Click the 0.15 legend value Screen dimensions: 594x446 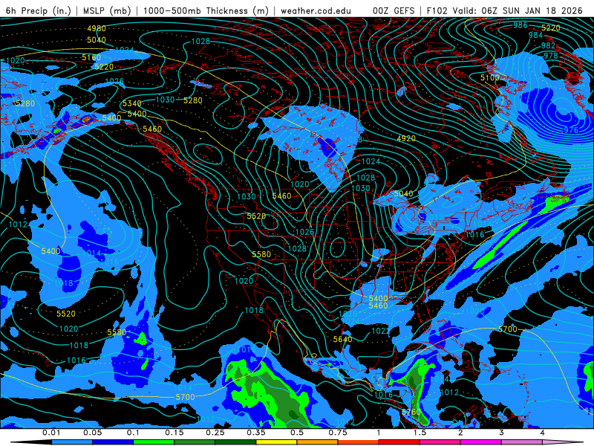tap(174, 433)
